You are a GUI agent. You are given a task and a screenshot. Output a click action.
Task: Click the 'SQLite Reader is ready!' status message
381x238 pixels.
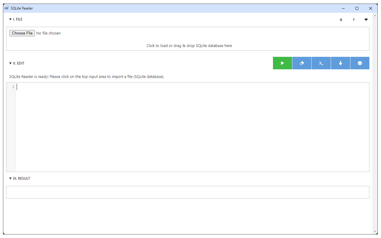[x=87, y=77]
